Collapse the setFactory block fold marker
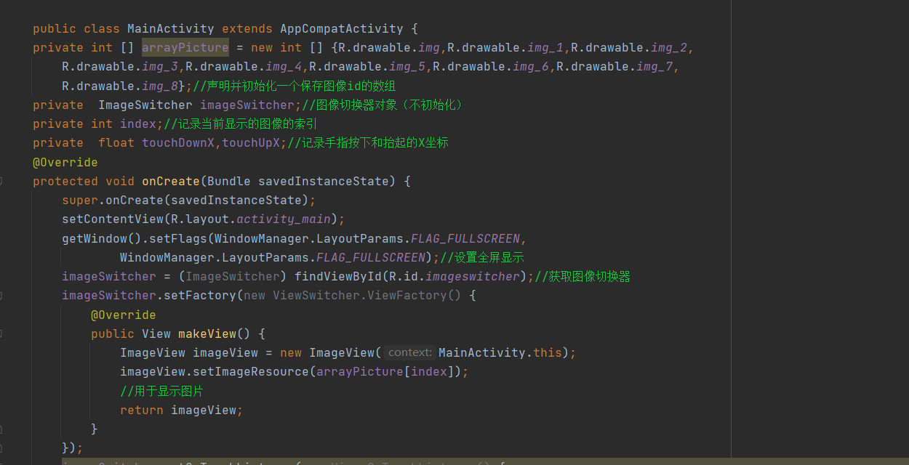The image size is (909, 465). pyautogui.click(x=1, y=296)
